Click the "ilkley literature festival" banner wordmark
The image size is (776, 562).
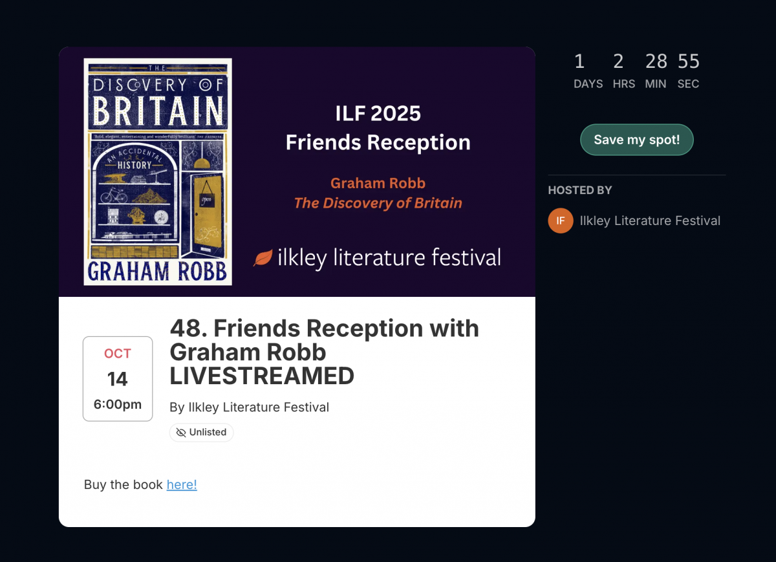(x=389, y=258)
